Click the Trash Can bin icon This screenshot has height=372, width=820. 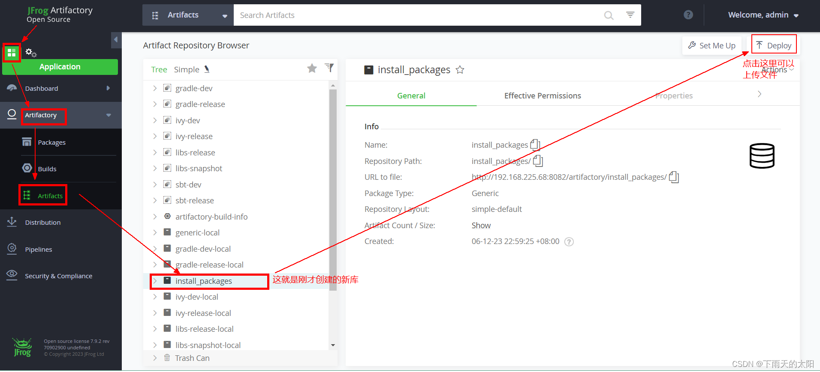[x=167, y=357]
